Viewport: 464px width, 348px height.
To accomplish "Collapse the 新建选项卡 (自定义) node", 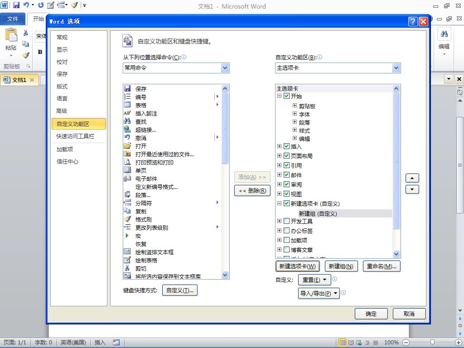I will tap(279, 203).
